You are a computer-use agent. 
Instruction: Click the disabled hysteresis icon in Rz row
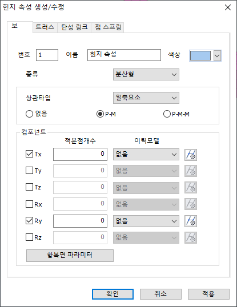pos(191,238)
